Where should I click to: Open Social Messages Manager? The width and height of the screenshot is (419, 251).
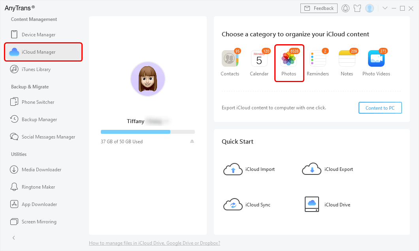point(43,137)
